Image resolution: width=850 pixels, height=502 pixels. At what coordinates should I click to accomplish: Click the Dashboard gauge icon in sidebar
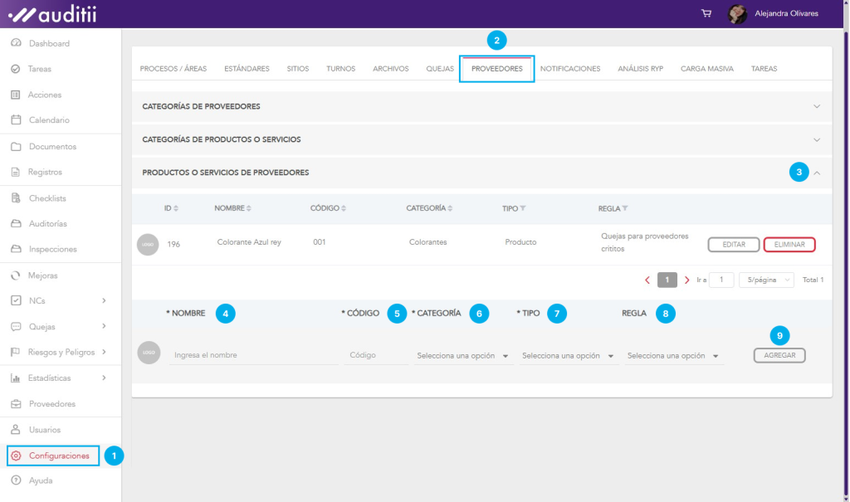[x=16, y=43]
